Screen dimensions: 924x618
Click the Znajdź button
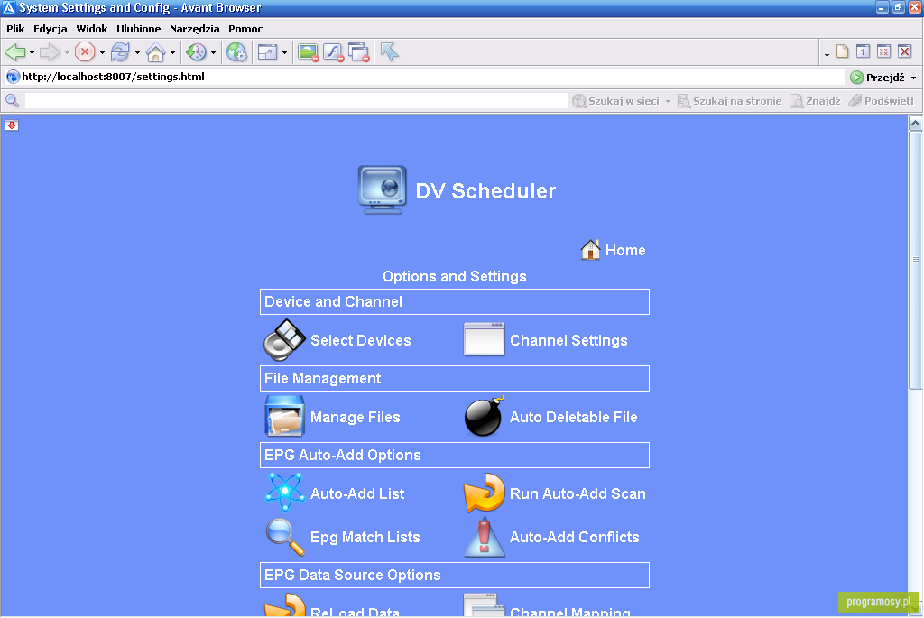coord(815,101)
